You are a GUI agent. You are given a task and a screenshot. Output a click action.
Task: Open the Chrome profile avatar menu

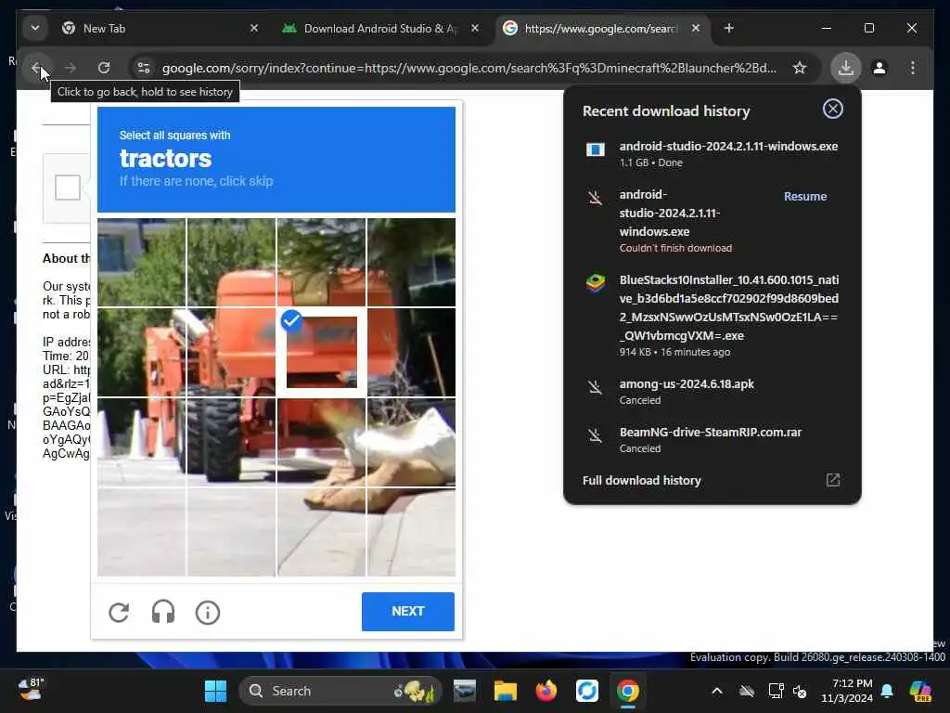tap(879, 68)
